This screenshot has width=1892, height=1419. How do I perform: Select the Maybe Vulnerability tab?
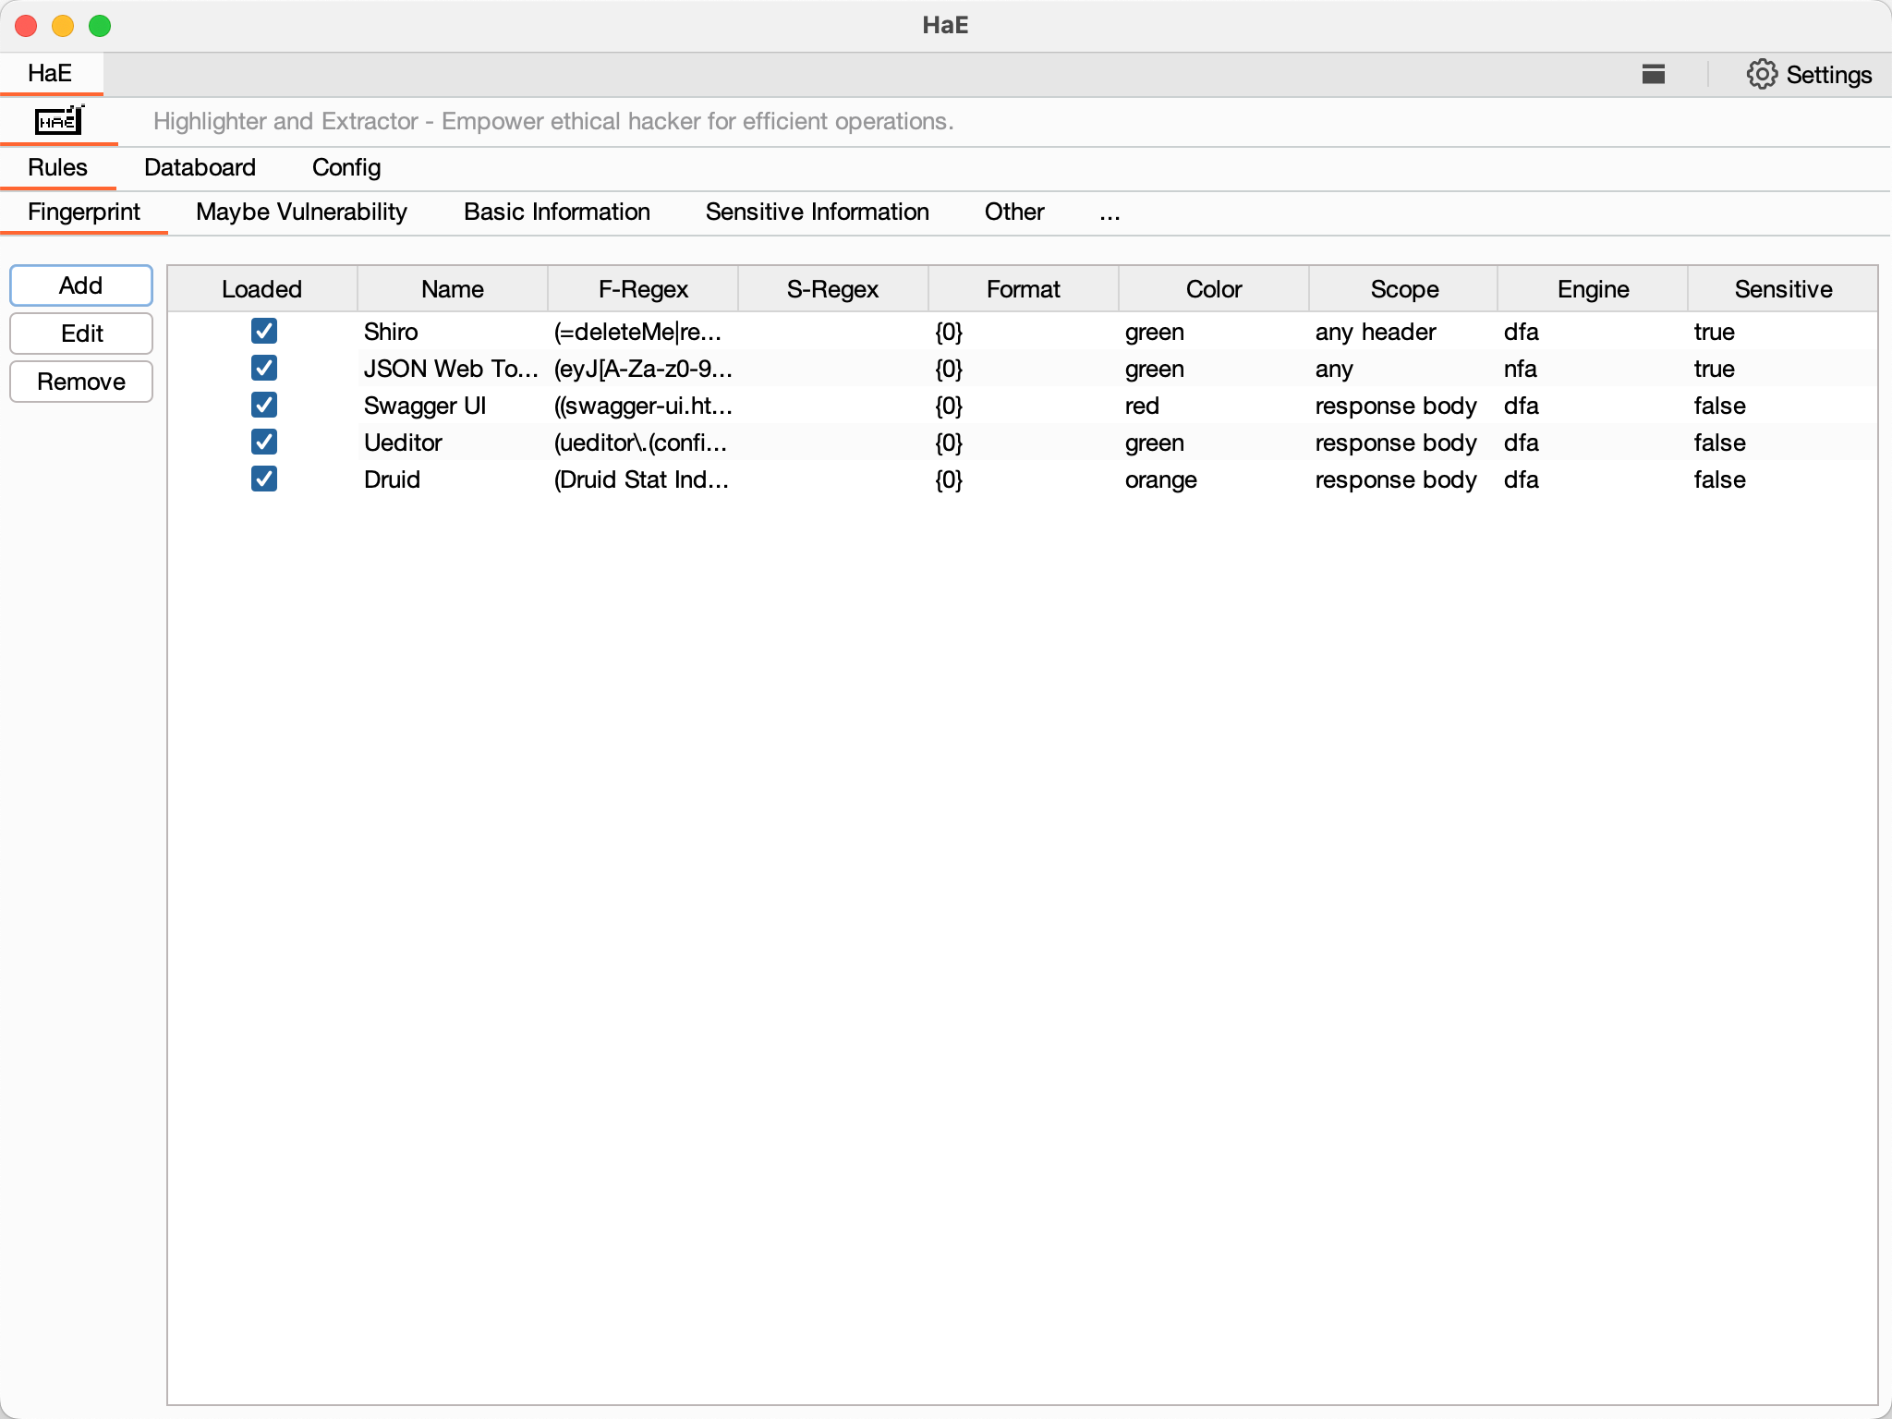point(301,212)
